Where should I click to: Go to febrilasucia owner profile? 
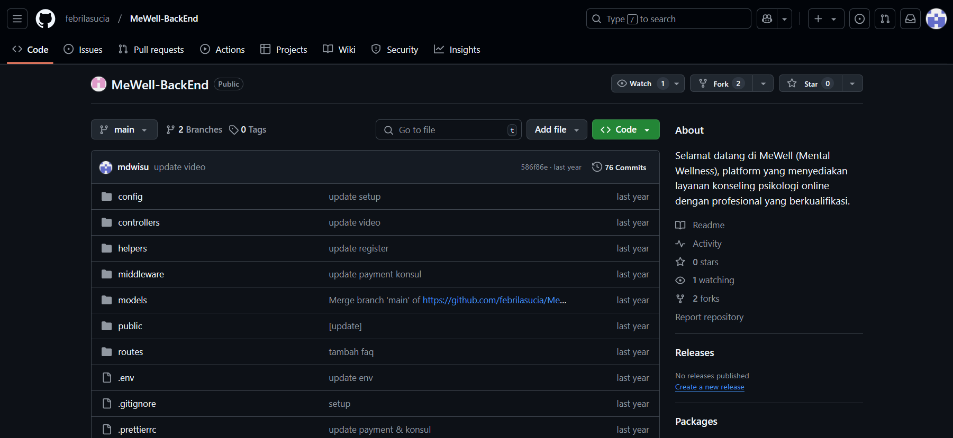pos(87,18)
